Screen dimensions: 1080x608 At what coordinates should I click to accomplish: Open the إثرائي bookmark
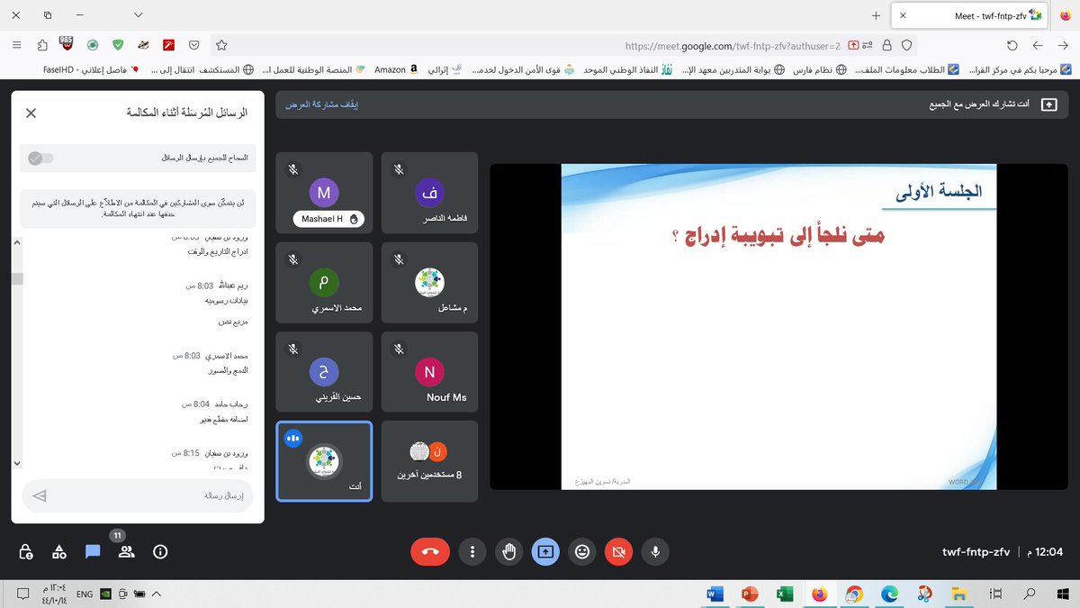(x=445, y=69)
